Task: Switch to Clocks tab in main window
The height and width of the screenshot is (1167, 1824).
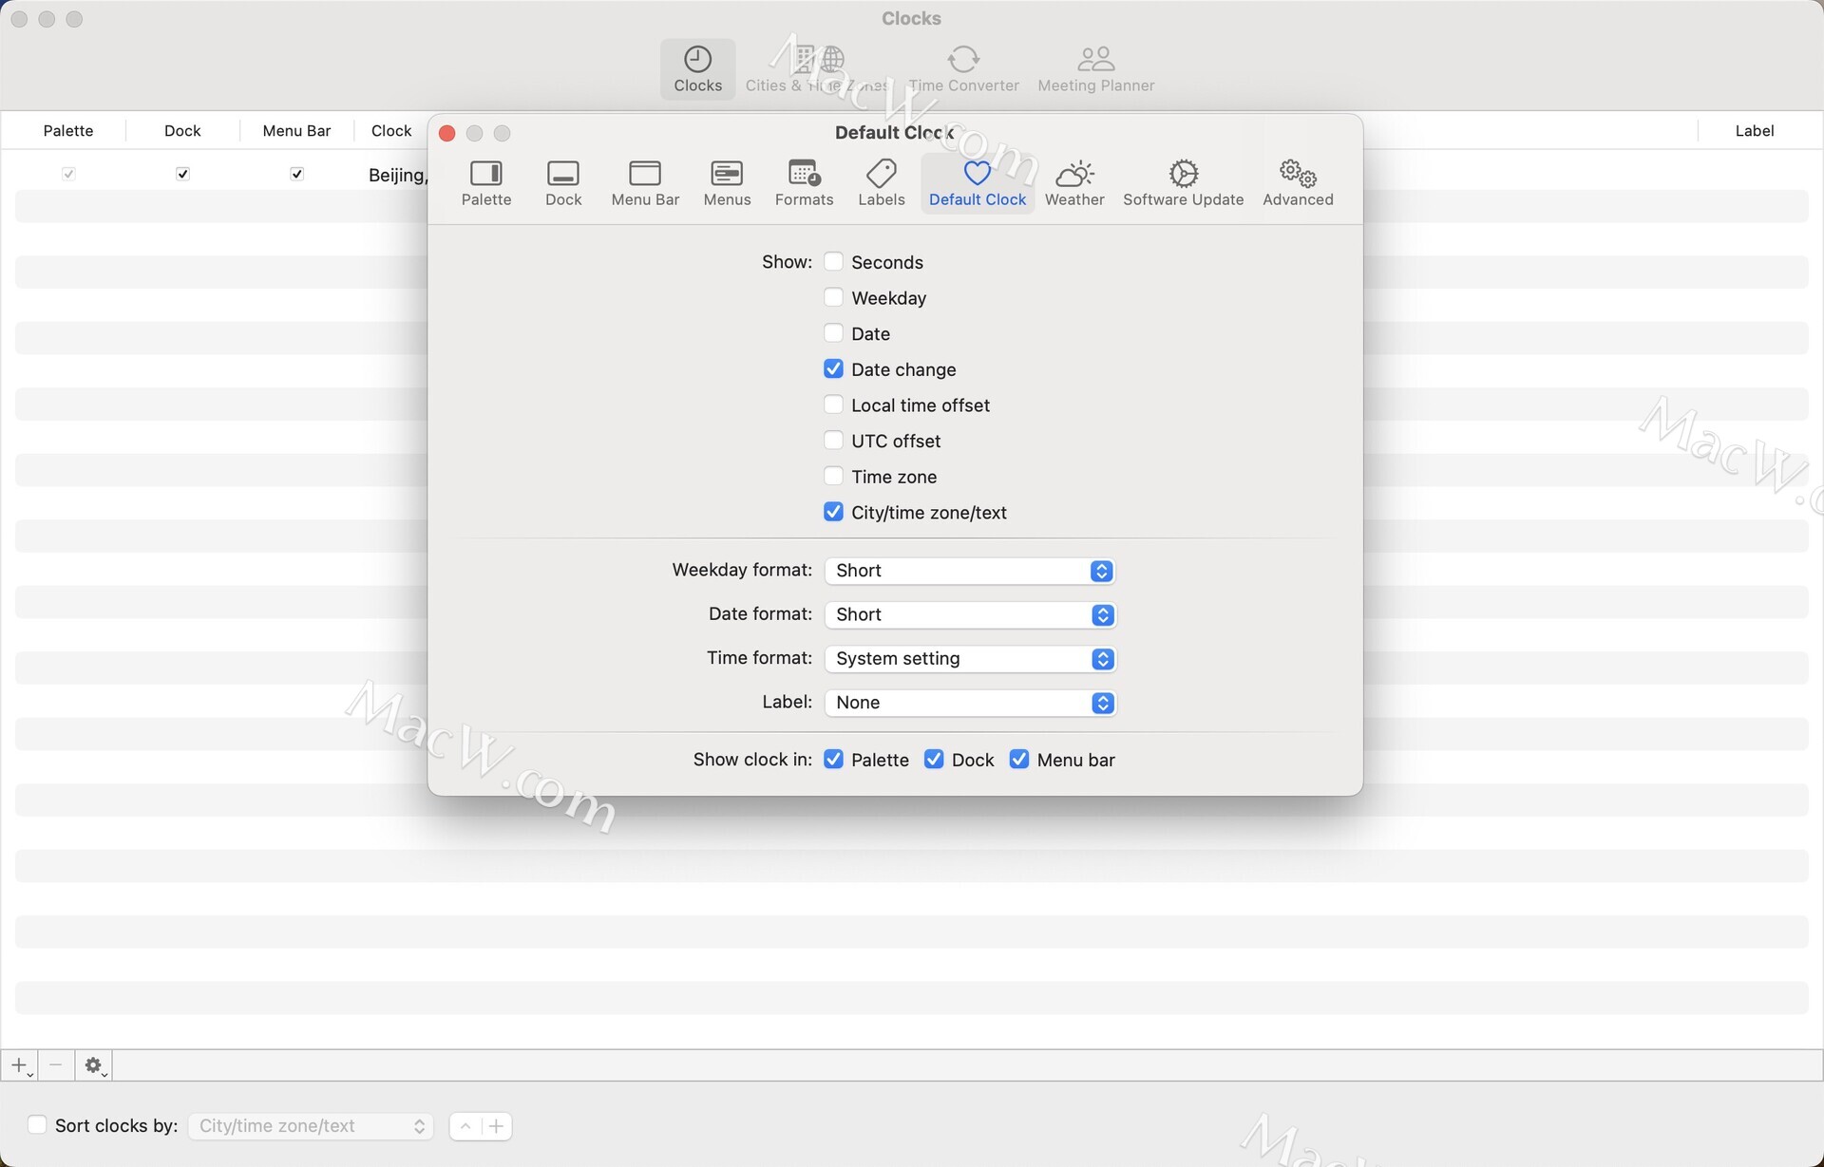Action: (697, 69)
